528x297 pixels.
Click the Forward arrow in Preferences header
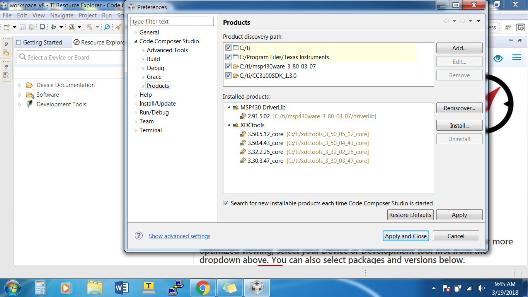tap(463, 21)
